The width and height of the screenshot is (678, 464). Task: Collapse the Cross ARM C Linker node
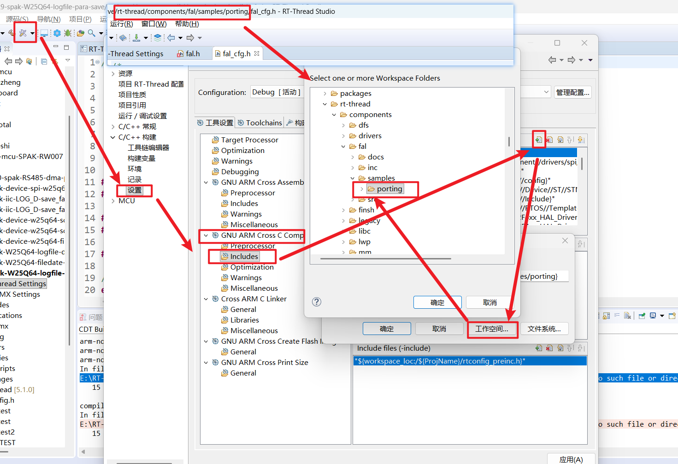pos(206,299)
